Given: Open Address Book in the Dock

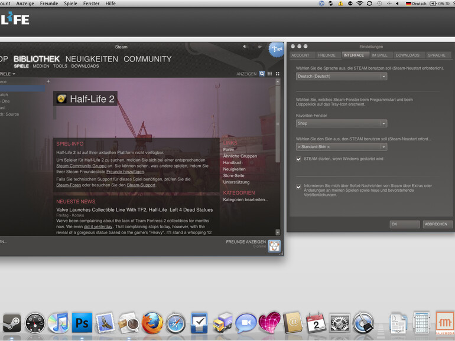Looking at the screenshot, I should coord(292,323).
